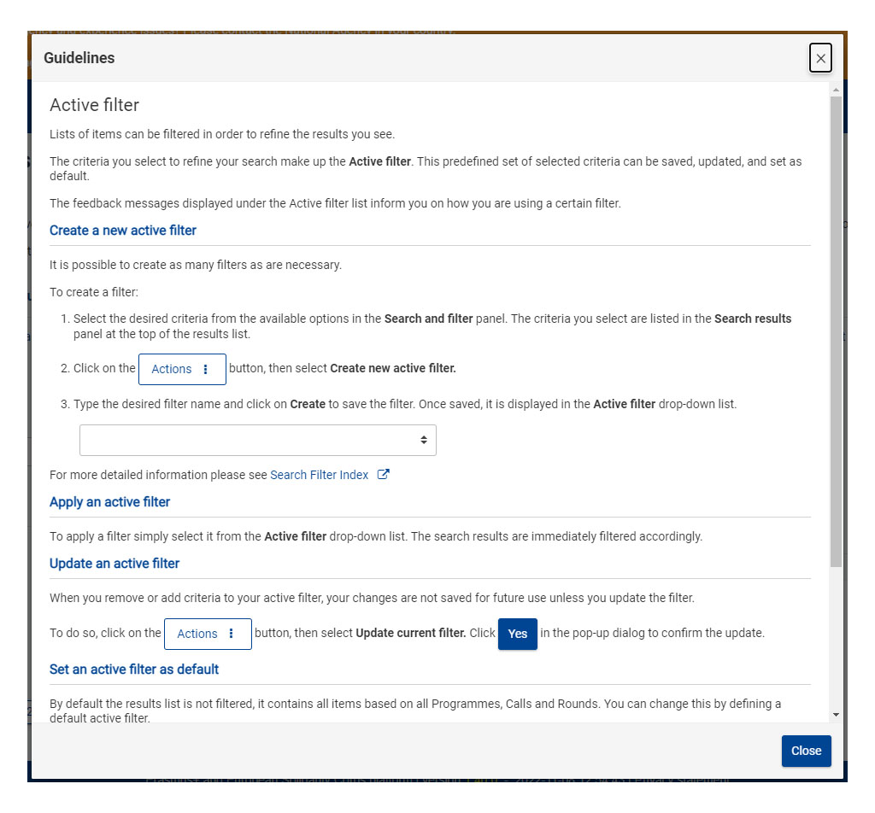The image size is (875, 813).
Task: Click the Close button at the bottom right
Action: click(x=806, y=751)
